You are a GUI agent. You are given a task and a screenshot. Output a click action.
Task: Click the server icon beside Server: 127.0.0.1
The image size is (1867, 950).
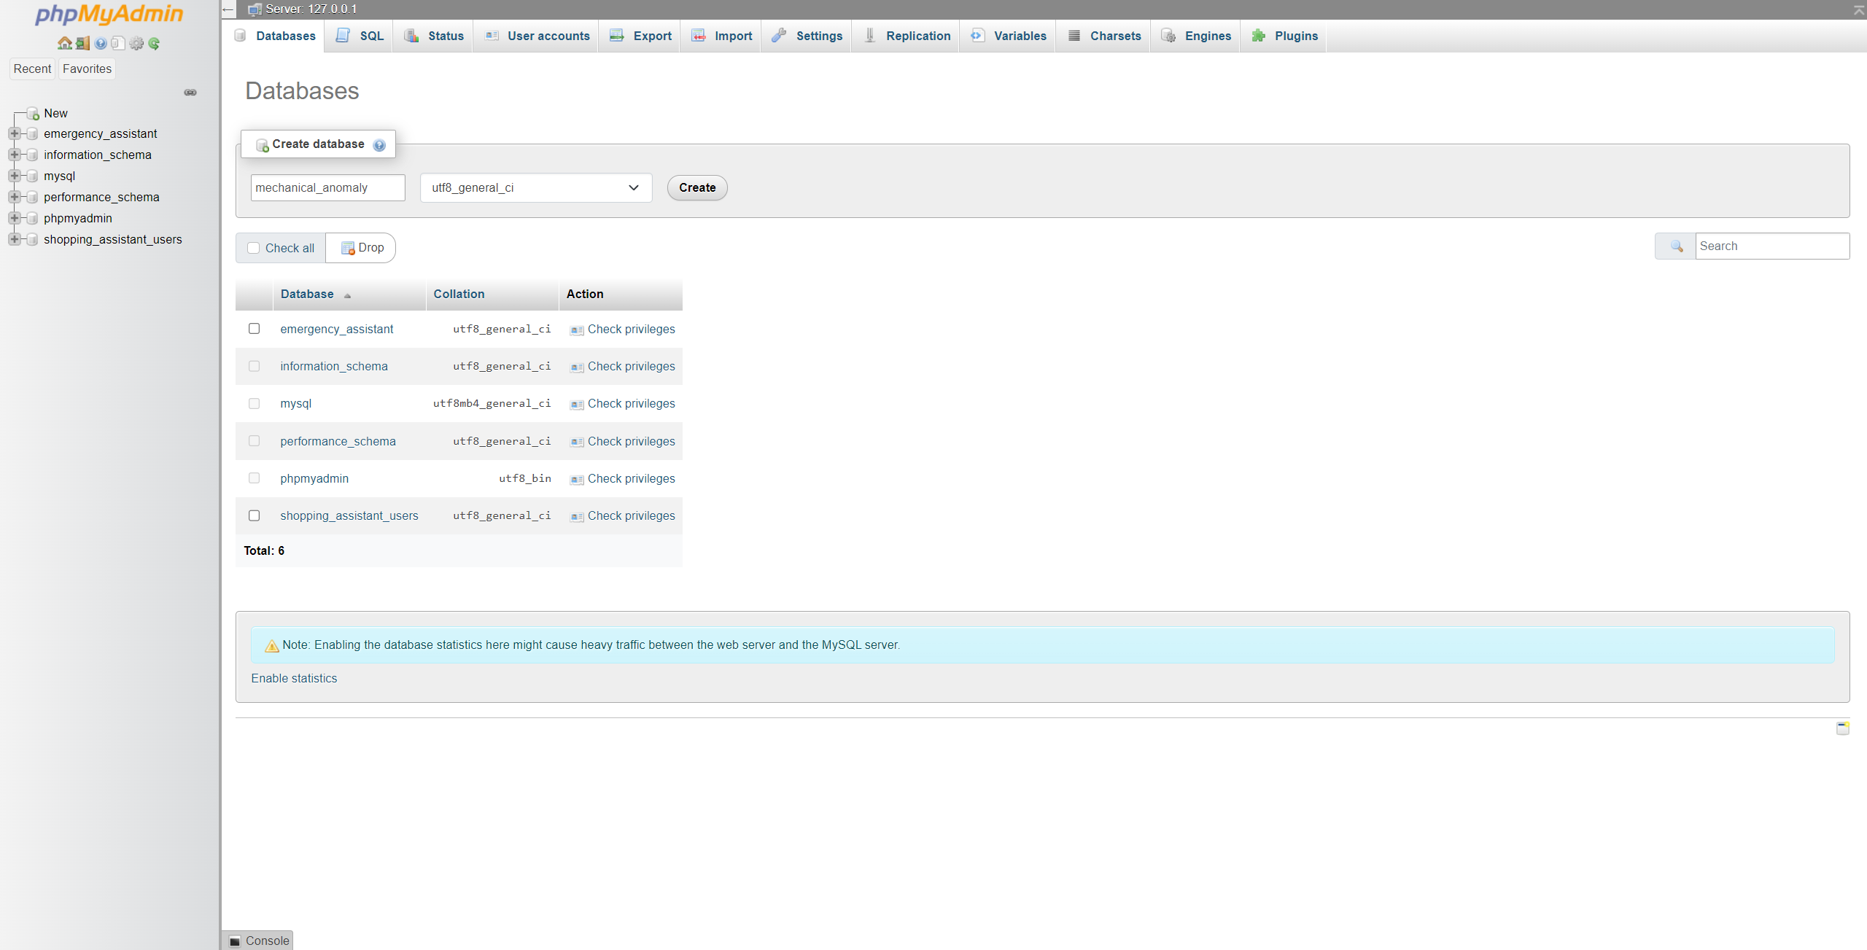click(255, 9)
